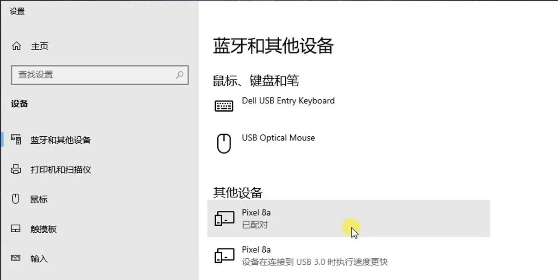
Task: Select Dell USB Entry Keyboard device entry
Action: click(x=348, y=106)
